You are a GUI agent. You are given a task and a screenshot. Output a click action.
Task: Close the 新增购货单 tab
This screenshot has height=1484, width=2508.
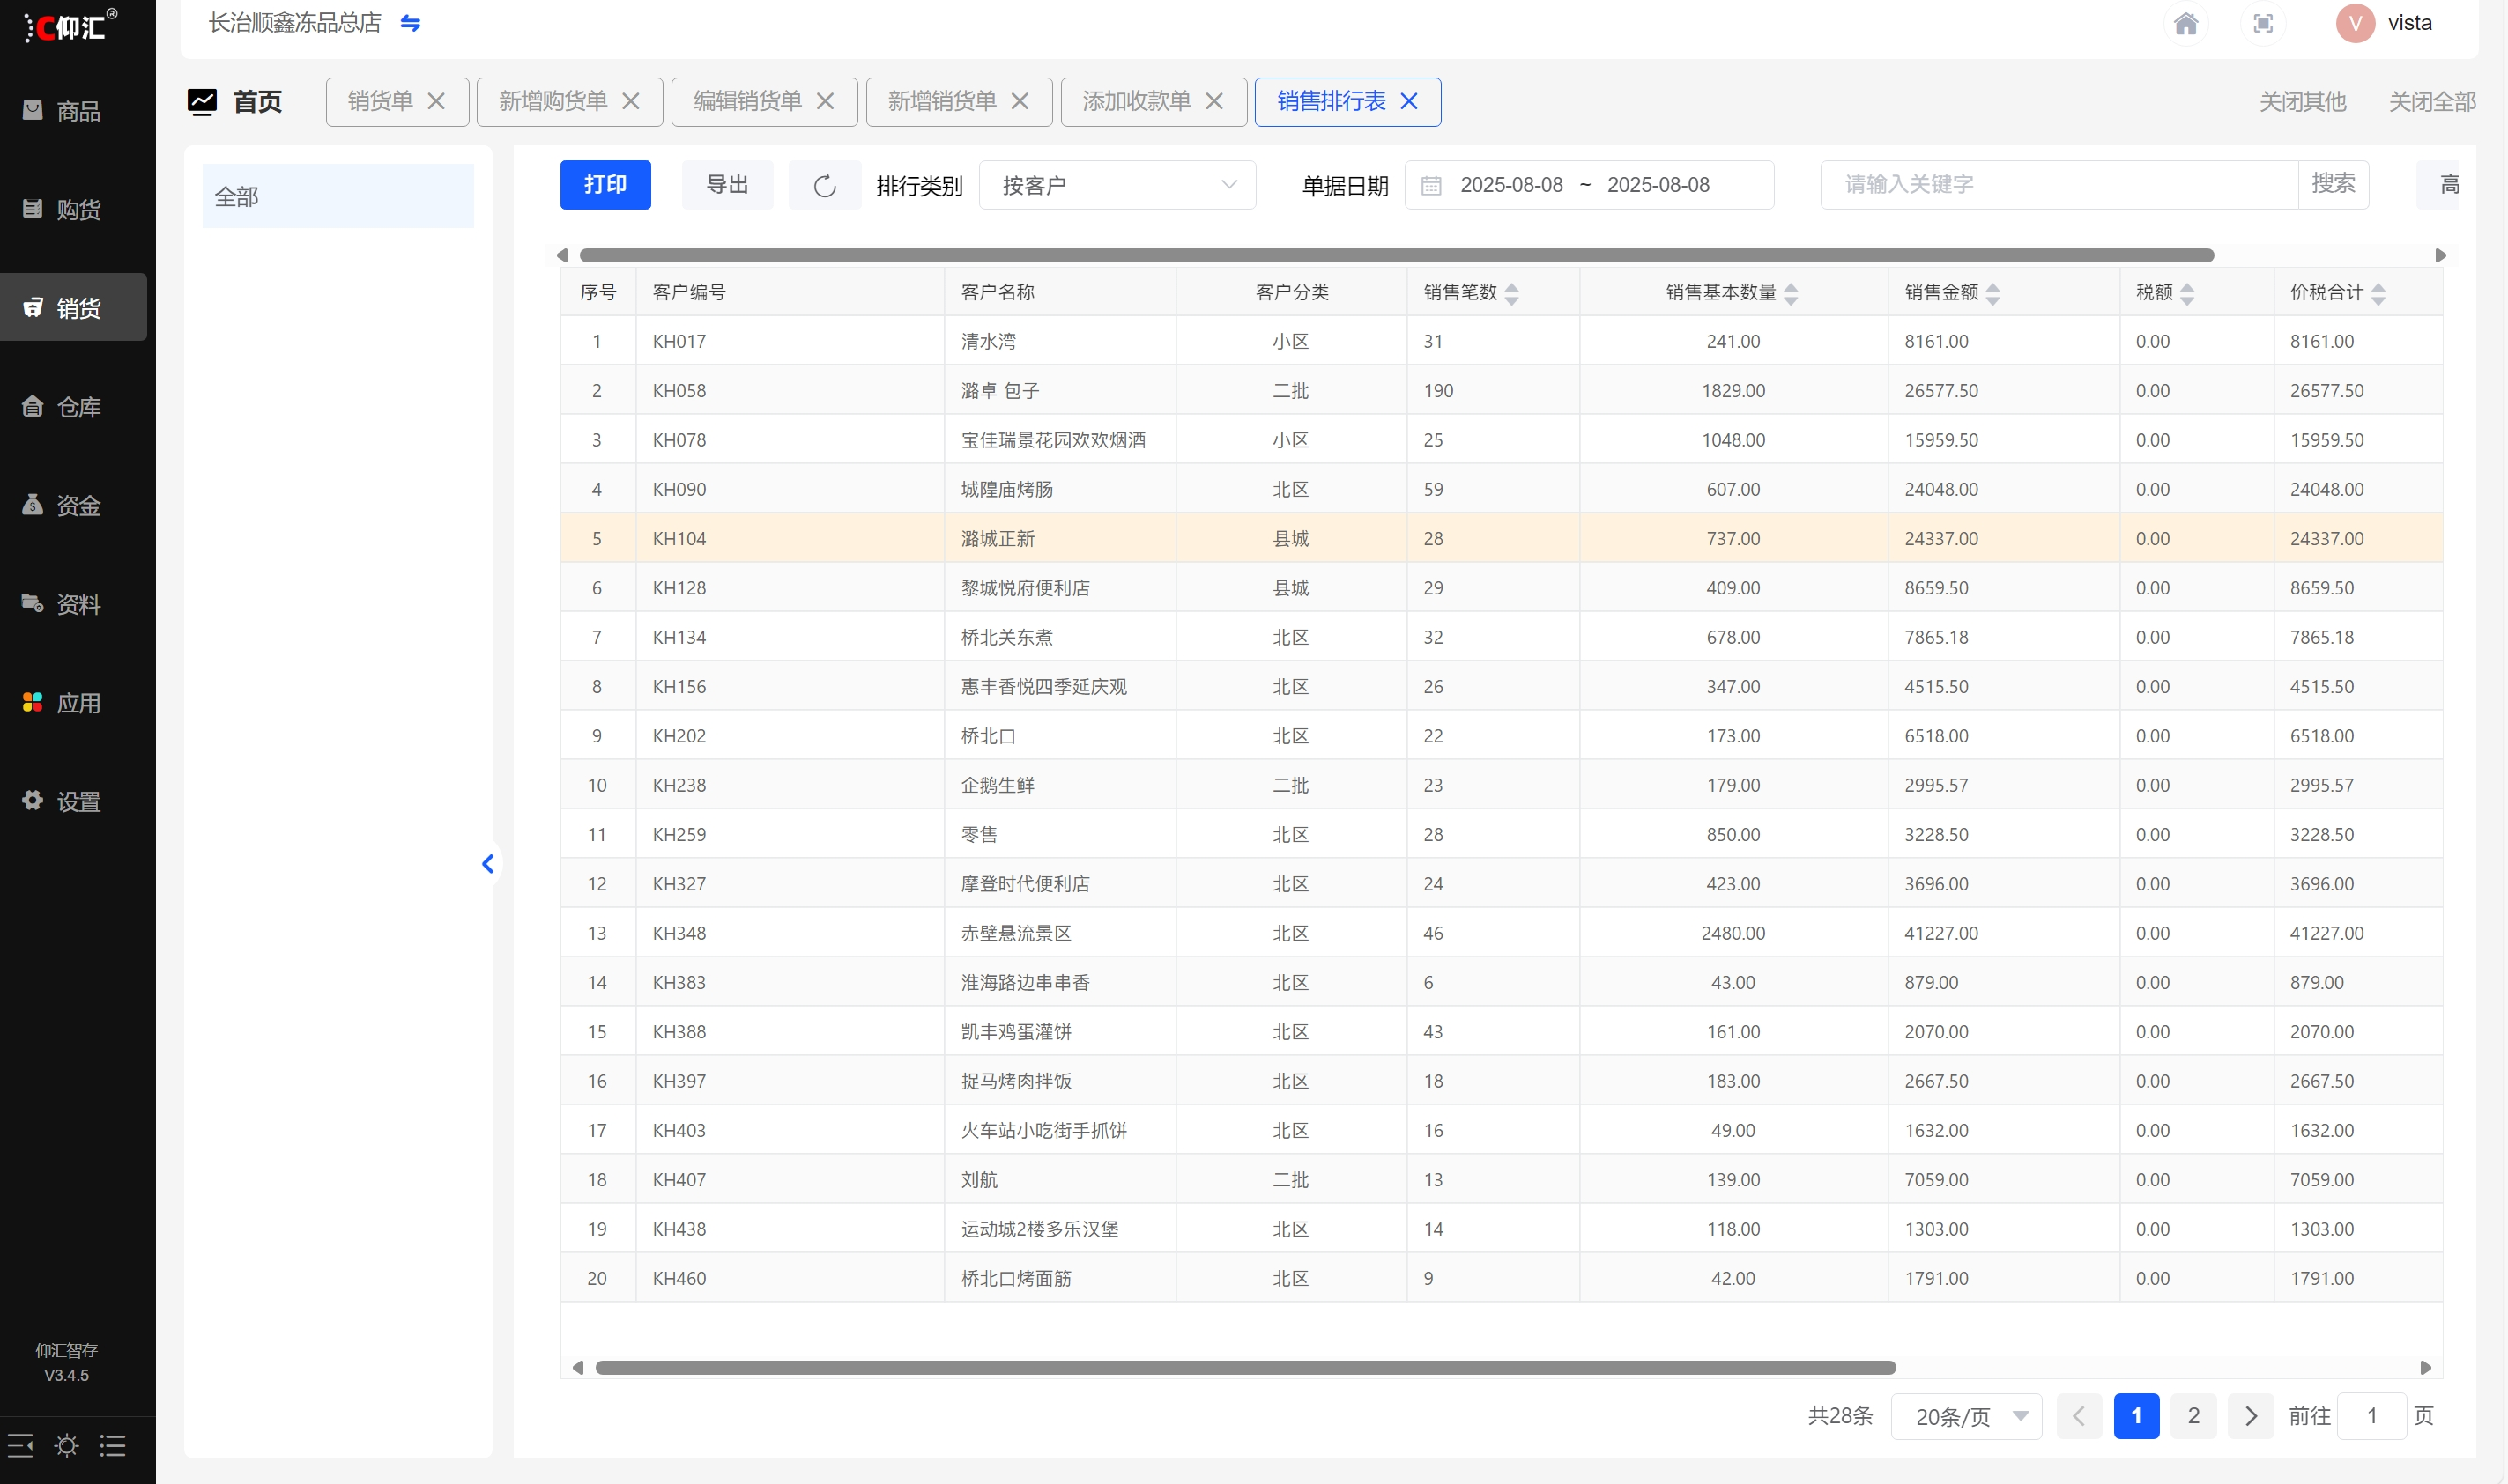[x=630, y=101]
